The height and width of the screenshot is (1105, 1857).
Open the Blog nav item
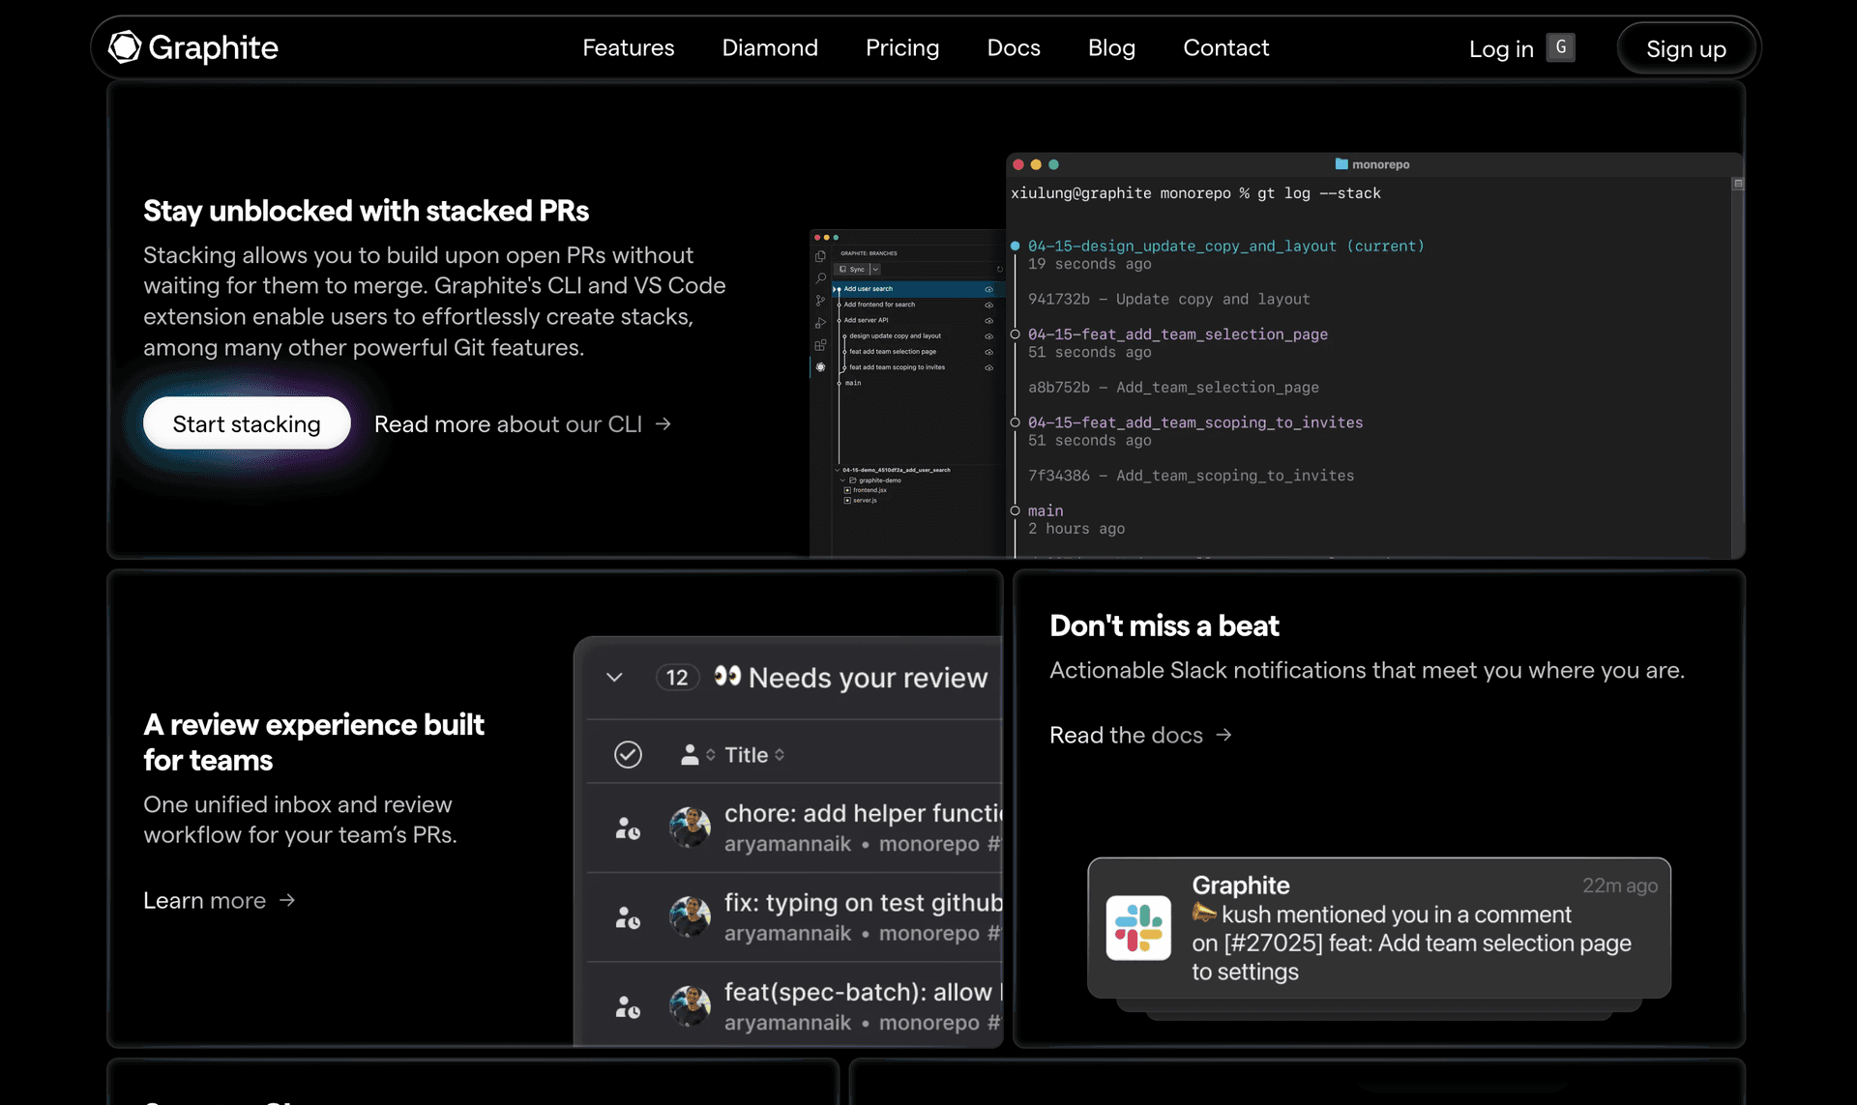click(1111, 47)
